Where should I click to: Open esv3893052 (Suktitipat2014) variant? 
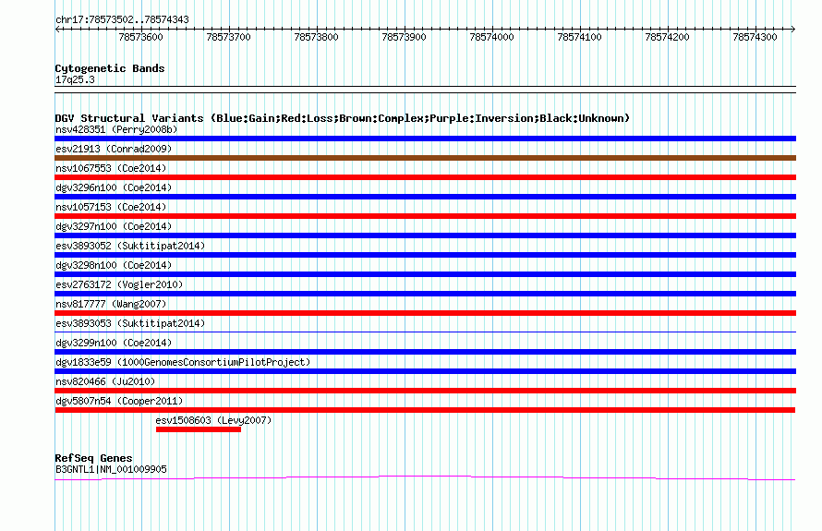pyautogui.click(x=130, y=246)
